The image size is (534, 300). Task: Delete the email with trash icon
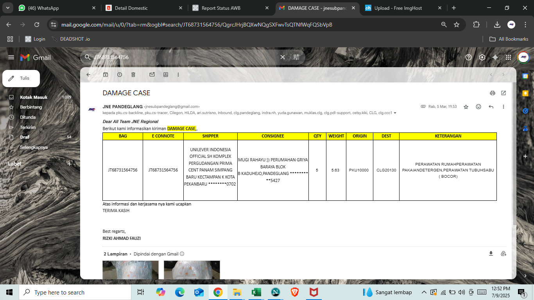[133, 75]
